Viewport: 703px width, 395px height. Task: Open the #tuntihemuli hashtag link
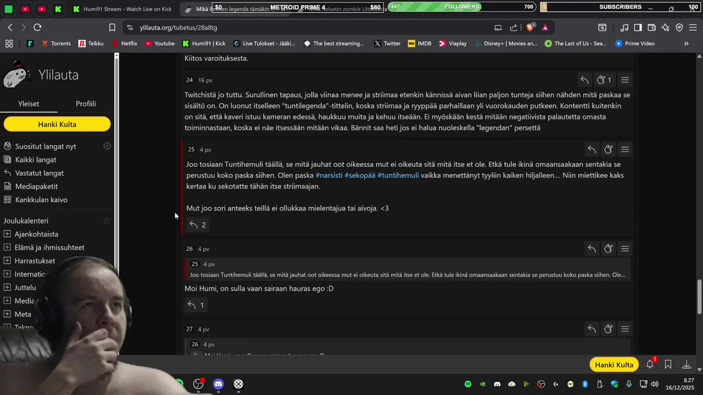[398, 175]
